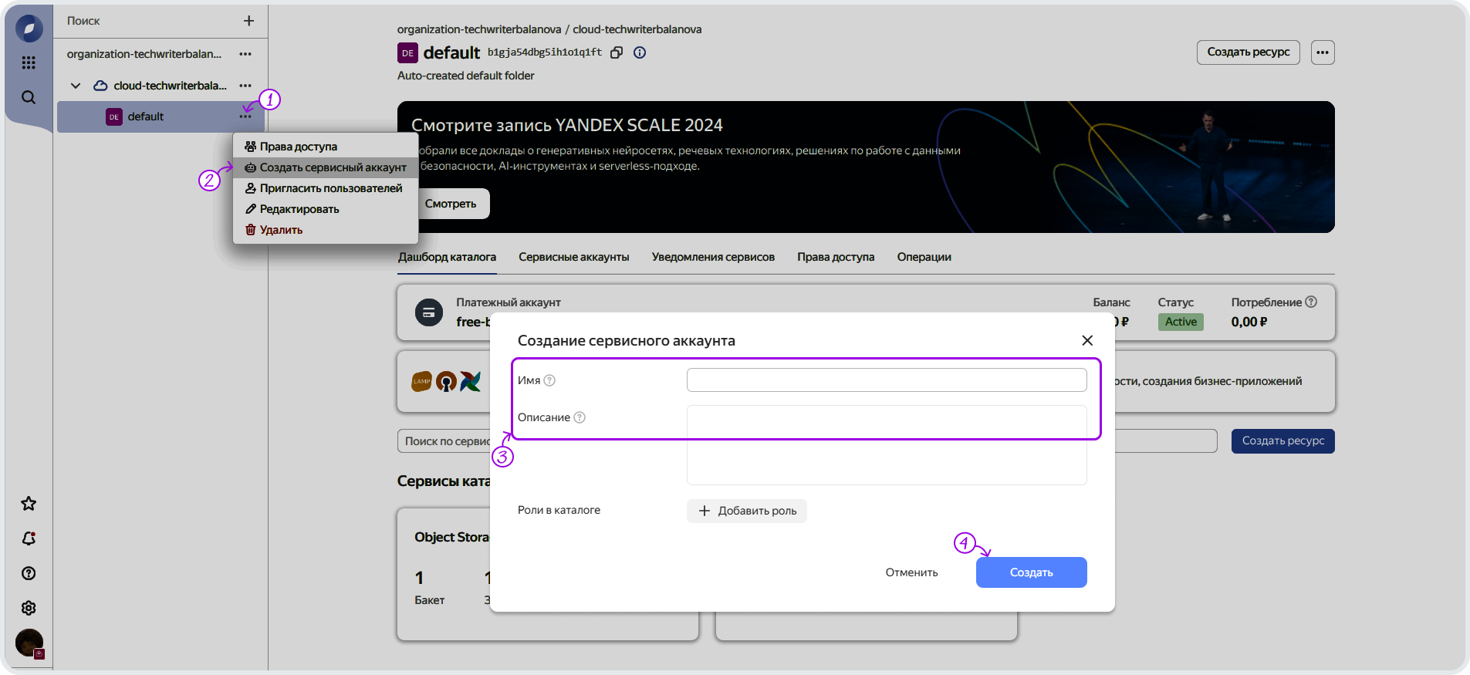Switch to Сервисные аккаунты tab
This screenshot has height=675, width=1470.
573,257
